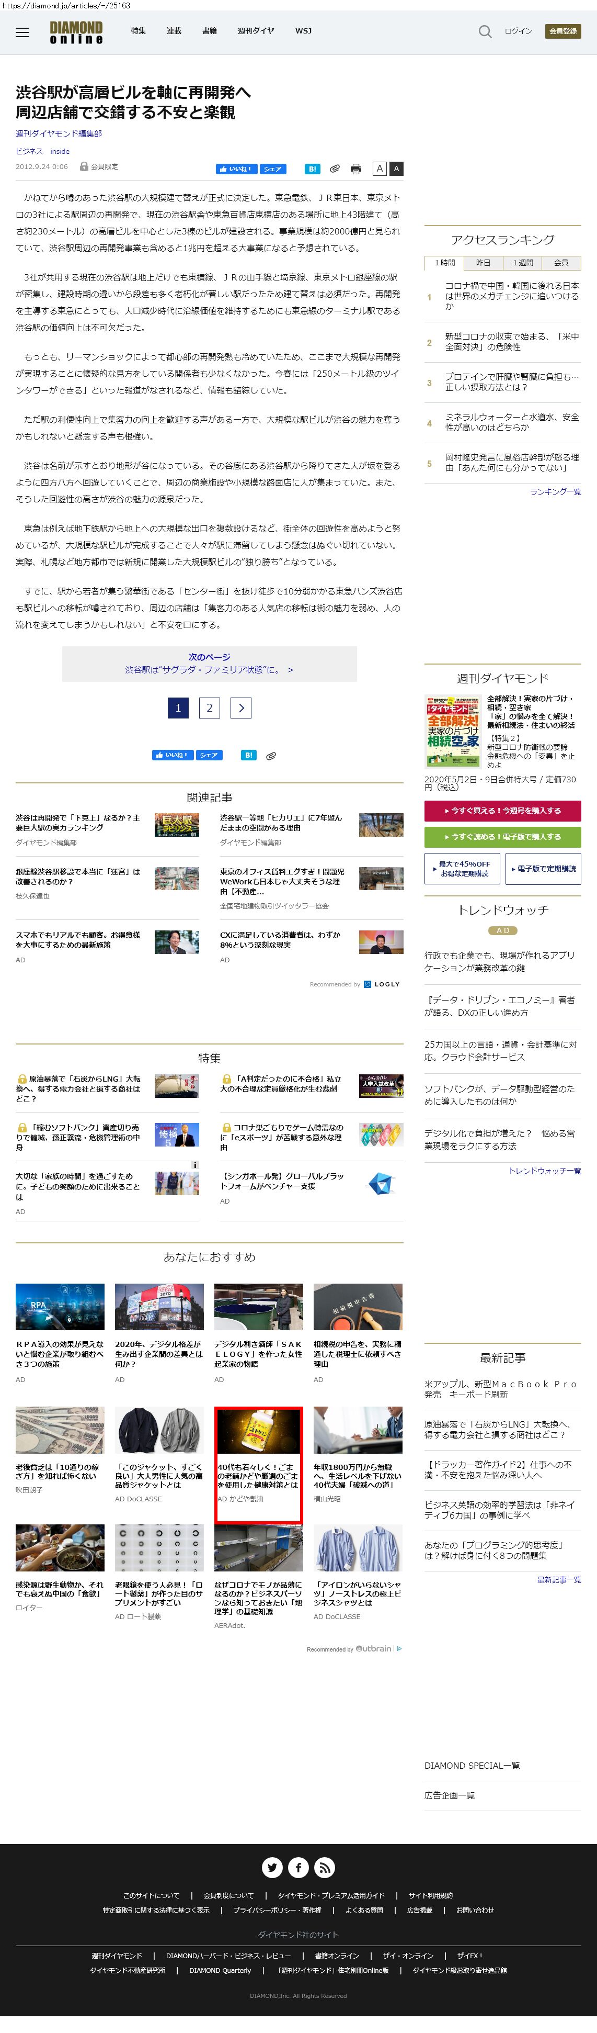This screenshot has width=597, height=2033.
Task: Go to page 2 of the article
Action: (209, 708)
